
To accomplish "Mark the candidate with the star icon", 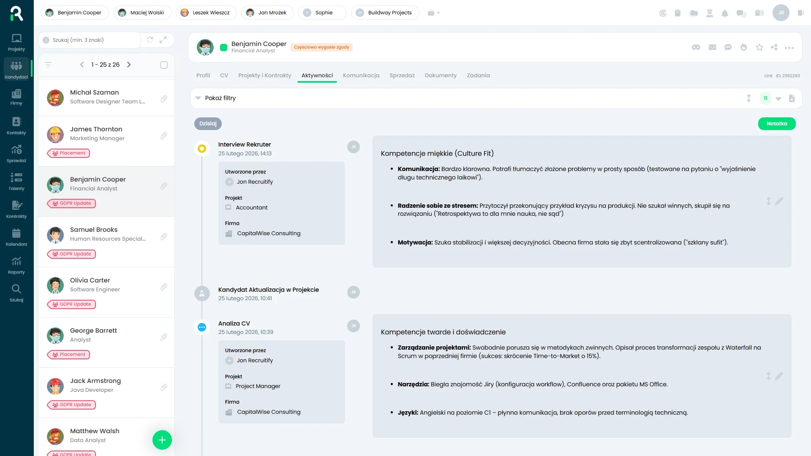I will pos(759,47).
